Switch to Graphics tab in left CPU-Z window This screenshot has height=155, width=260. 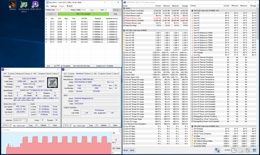pos(42,74)
